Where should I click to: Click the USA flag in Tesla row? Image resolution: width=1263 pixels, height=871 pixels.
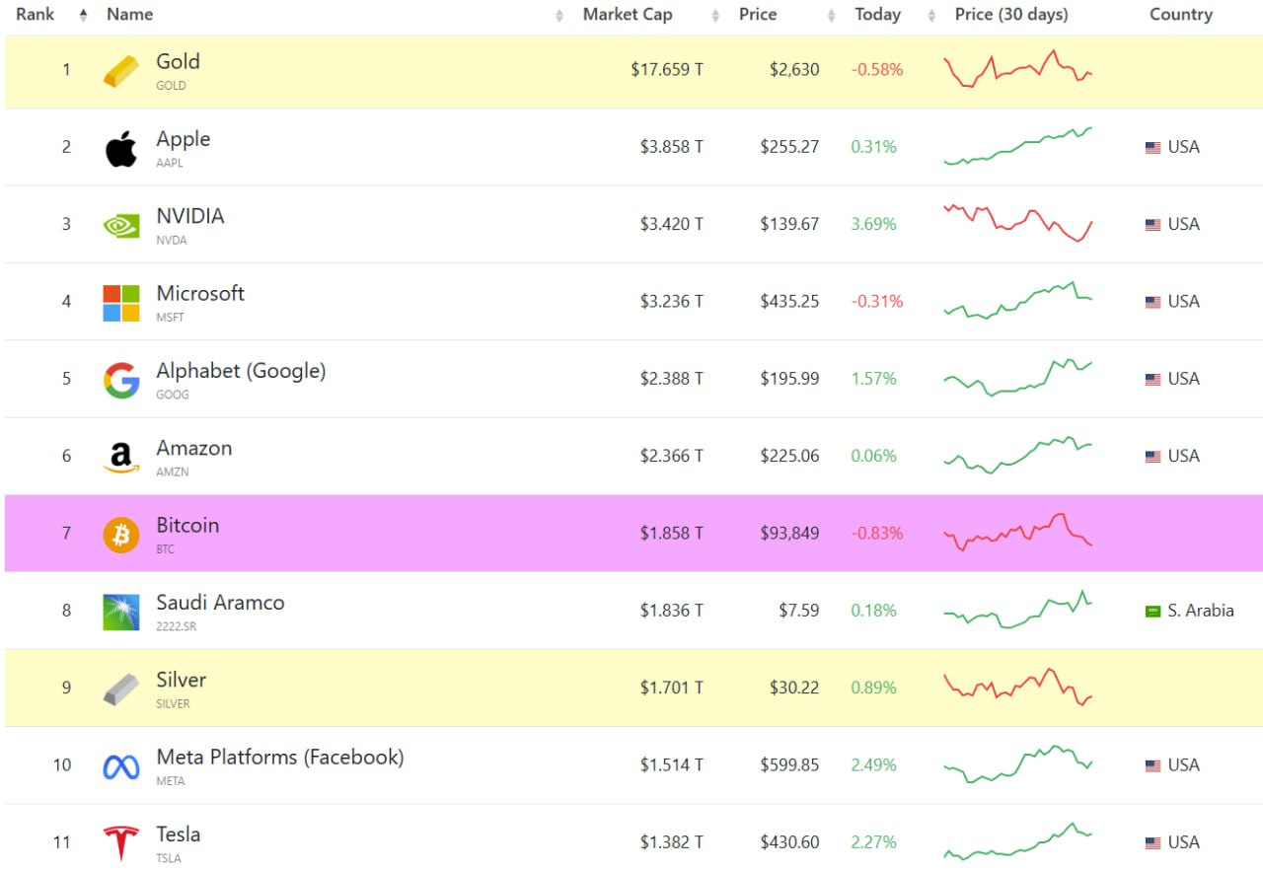(x=1152, y=843)
